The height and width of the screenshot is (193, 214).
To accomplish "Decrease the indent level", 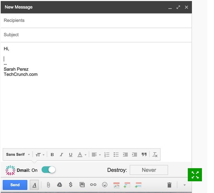I will [125, 155].
